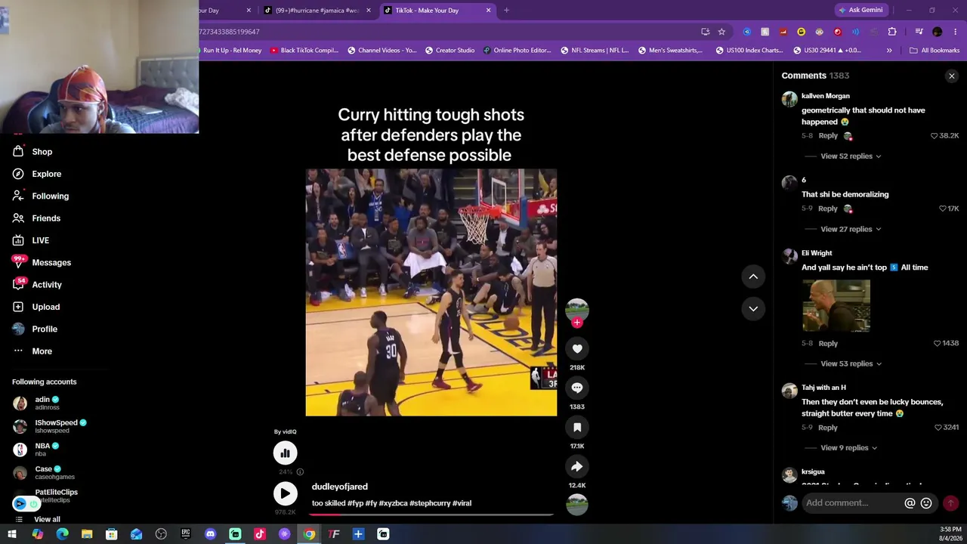This screenshot has width=967, height=544.
Task: Switch to the hurricane Jamaica tab
Action: tap(317, 11)
